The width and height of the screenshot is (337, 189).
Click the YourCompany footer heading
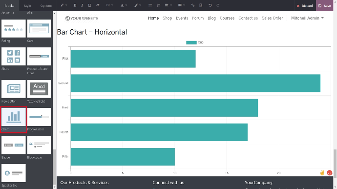tap(258, 183)
